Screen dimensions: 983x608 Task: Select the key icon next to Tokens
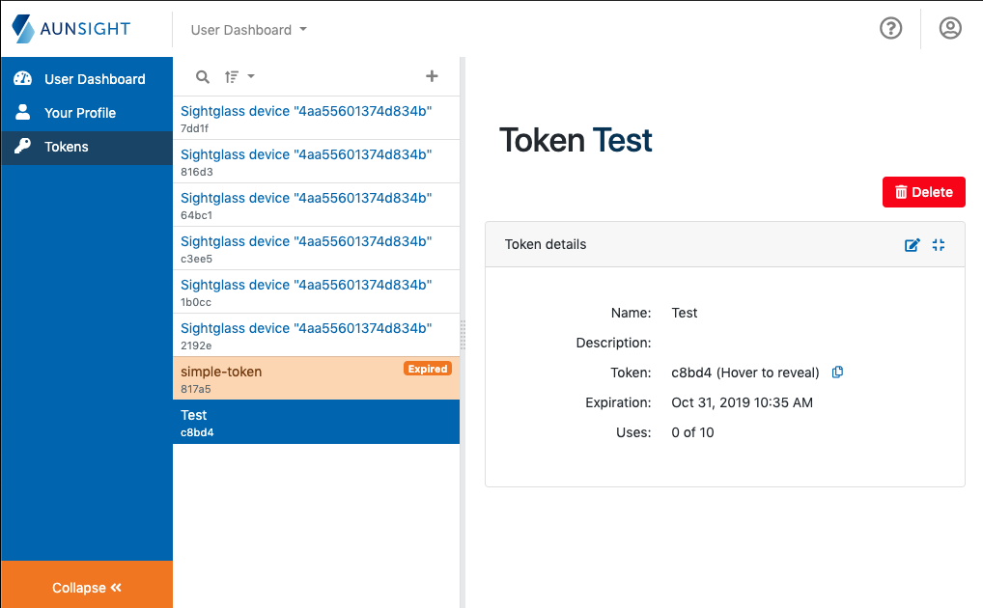[x=21, y=147]
